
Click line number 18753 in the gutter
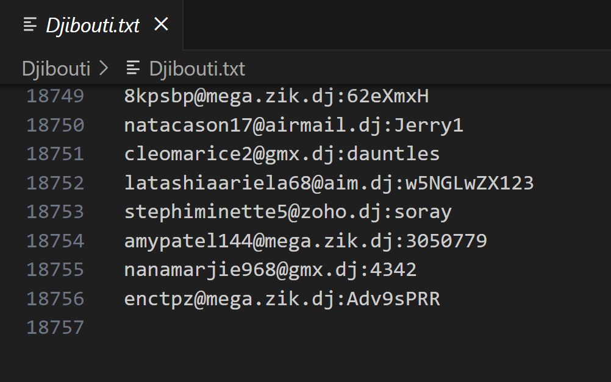55,212
